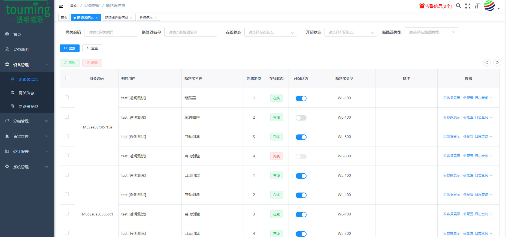Select 网关信息 in the sidebar
Viewport: 506px width, 237px height.
coord(26,93)
